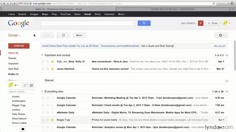Click the Sunrunhome.com/InstallHomeSolar ad link
Screen dimensions: 236x132
pos(120,46)
